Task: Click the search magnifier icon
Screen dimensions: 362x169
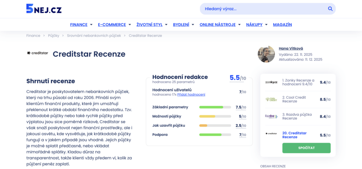Action: 330,9
